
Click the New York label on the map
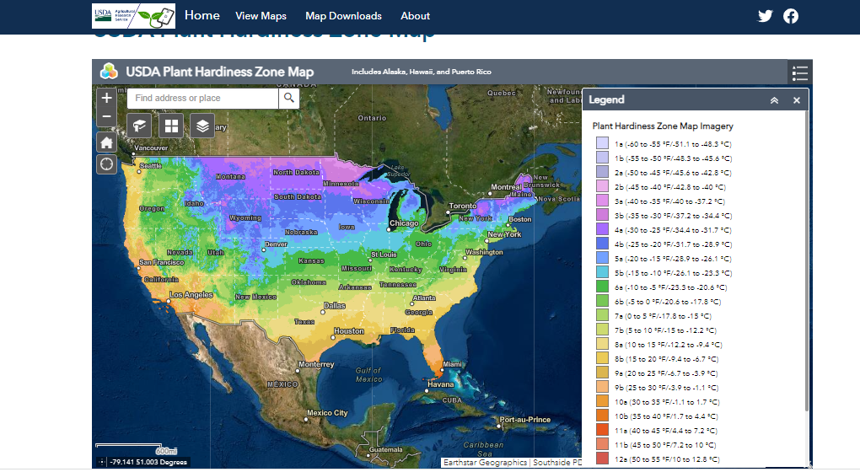504,234
